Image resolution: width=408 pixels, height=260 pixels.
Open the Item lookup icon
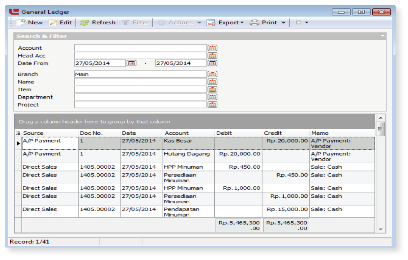(212, 89)
